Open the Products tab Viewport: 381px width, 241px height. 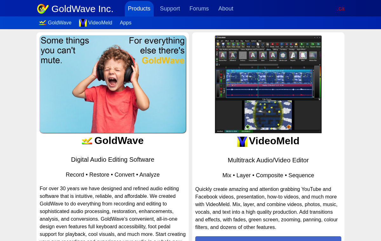(139, 9)
